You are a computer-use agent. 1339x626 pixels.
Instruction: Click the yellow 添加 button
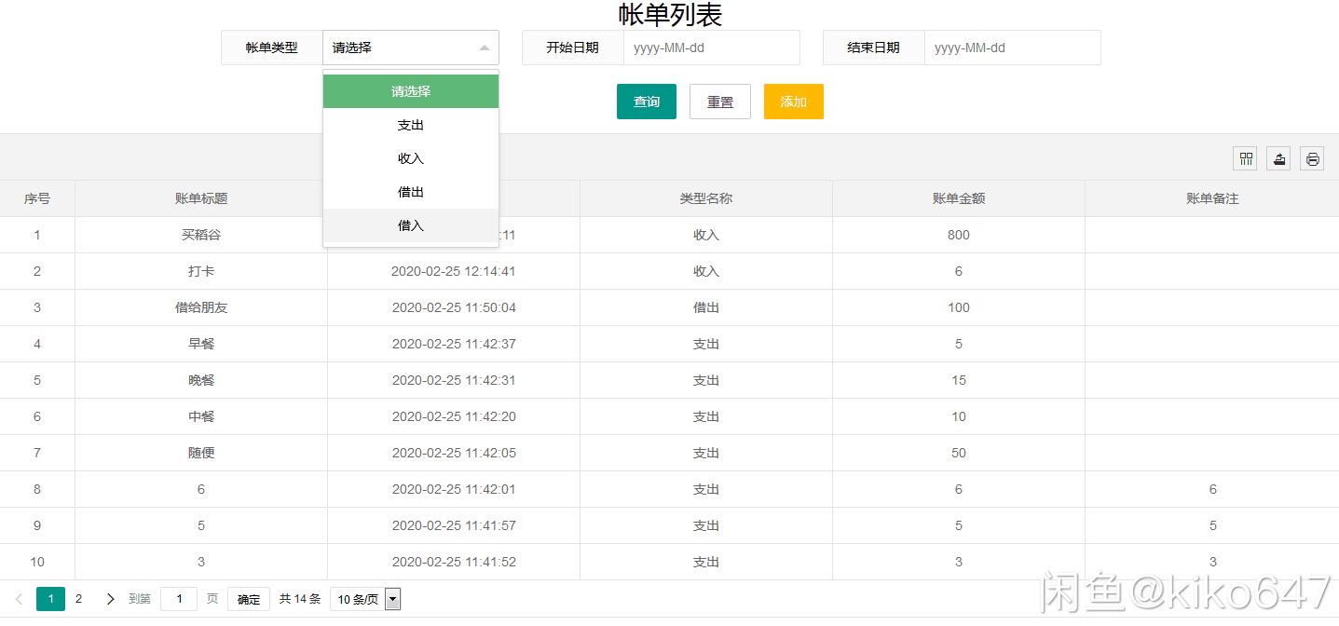(793, 102)
